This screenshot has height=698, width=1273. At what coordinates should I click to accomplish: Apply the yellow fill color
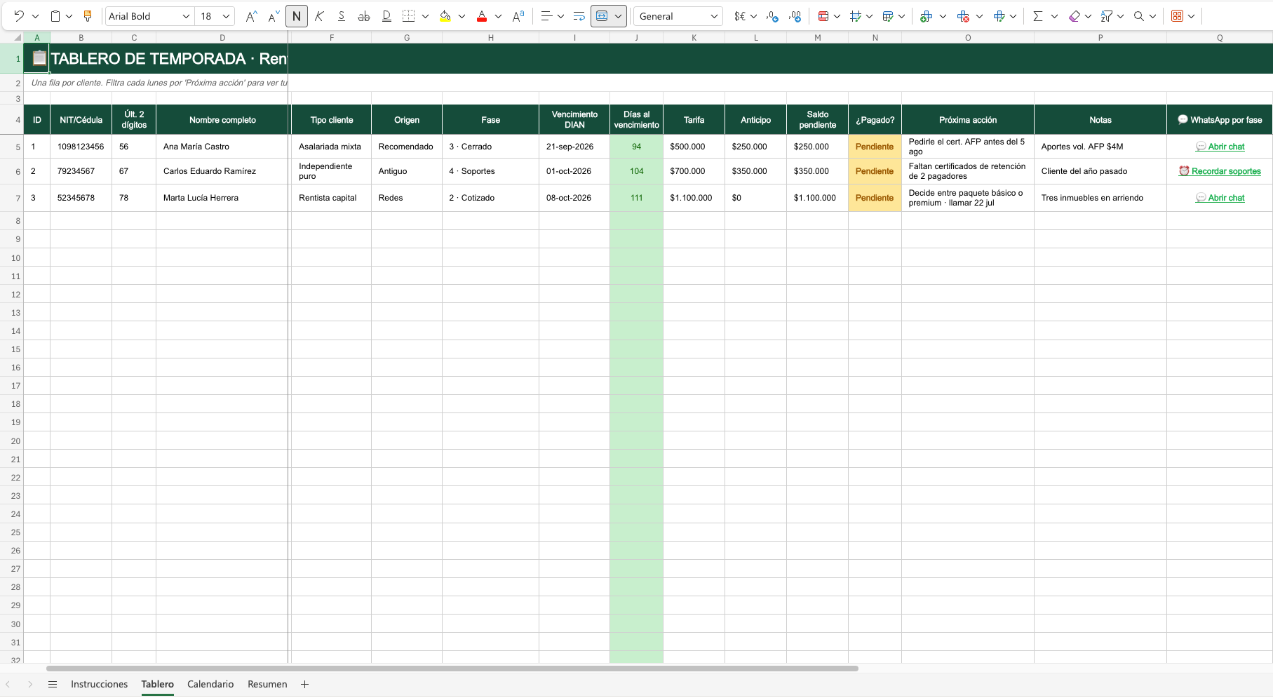(x=445, y=16)
